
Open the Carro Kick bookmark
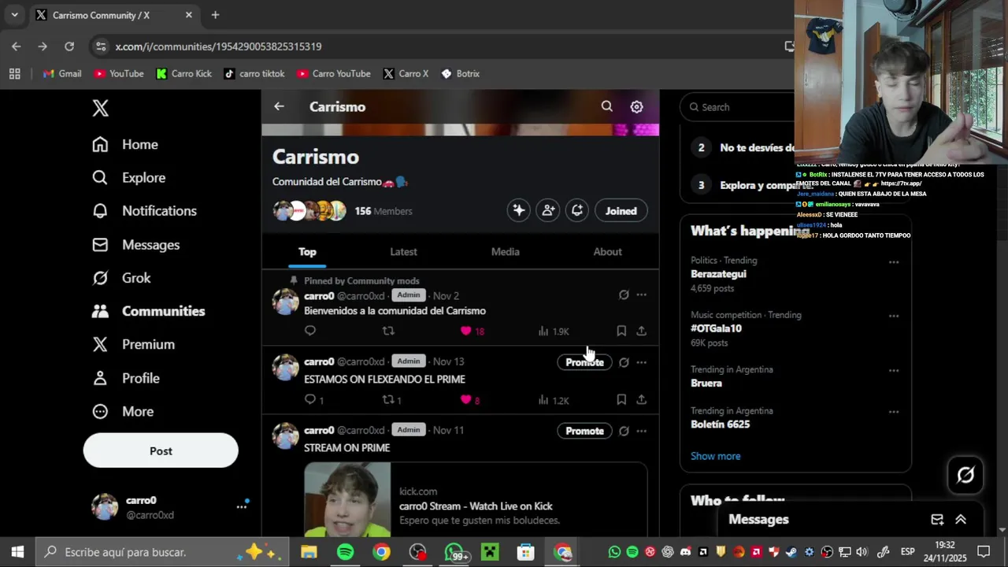(x=184, y=73)
